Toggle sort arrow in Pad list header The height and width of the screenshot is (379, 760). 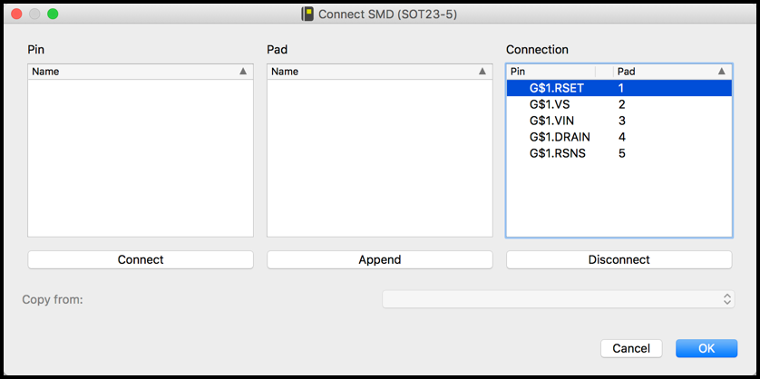[x=482, y=71]
